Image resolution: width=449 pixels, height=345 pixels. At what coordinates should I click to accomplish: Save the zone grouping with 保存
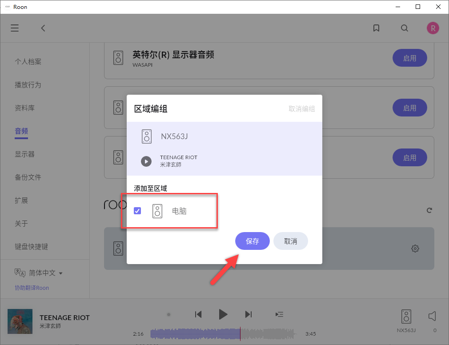252,241
